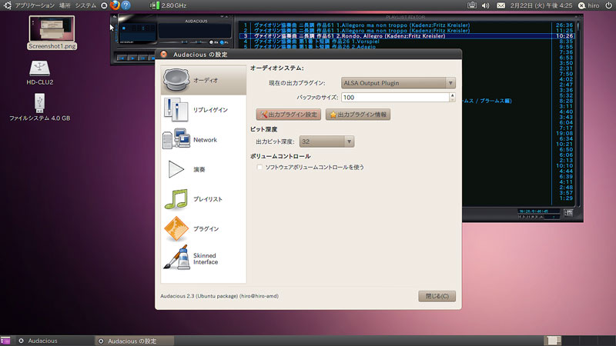Click the playlist entry with duration 19:08
616x346 pixels.
[564, 133]
